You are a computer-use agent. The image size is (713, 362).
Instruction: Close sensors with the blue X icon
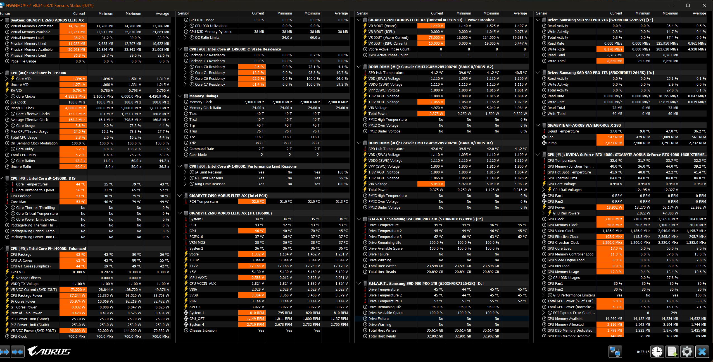click(x=702, y=352)
